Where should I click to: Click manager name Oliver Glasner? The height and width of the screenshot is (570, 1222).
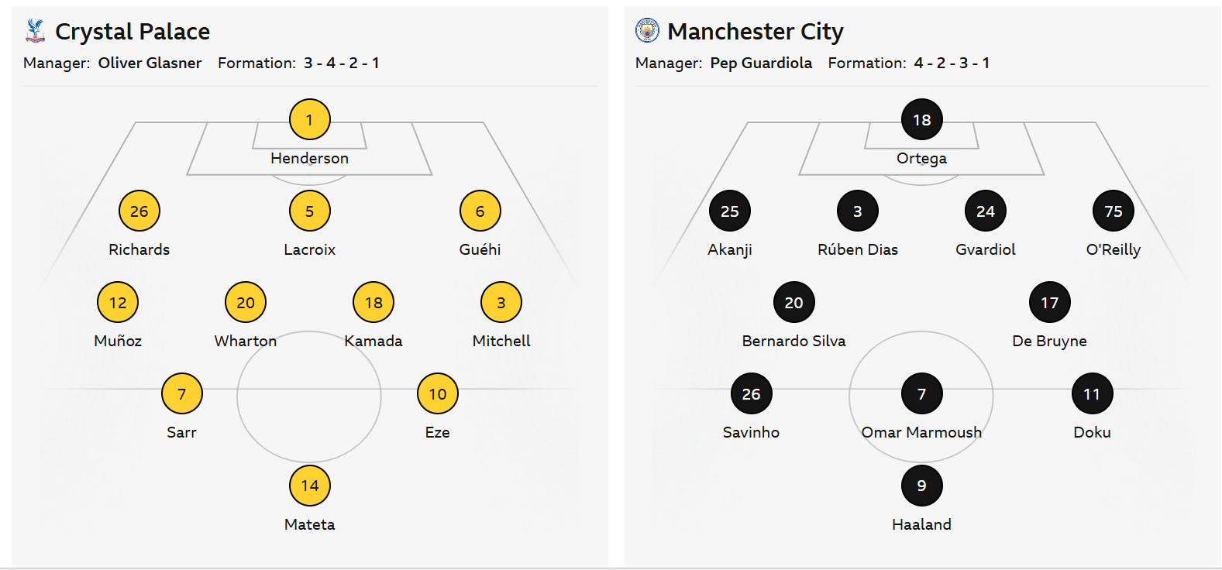150,64
